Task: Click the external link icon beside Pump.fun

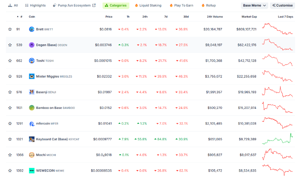Action: pos(94,5)
